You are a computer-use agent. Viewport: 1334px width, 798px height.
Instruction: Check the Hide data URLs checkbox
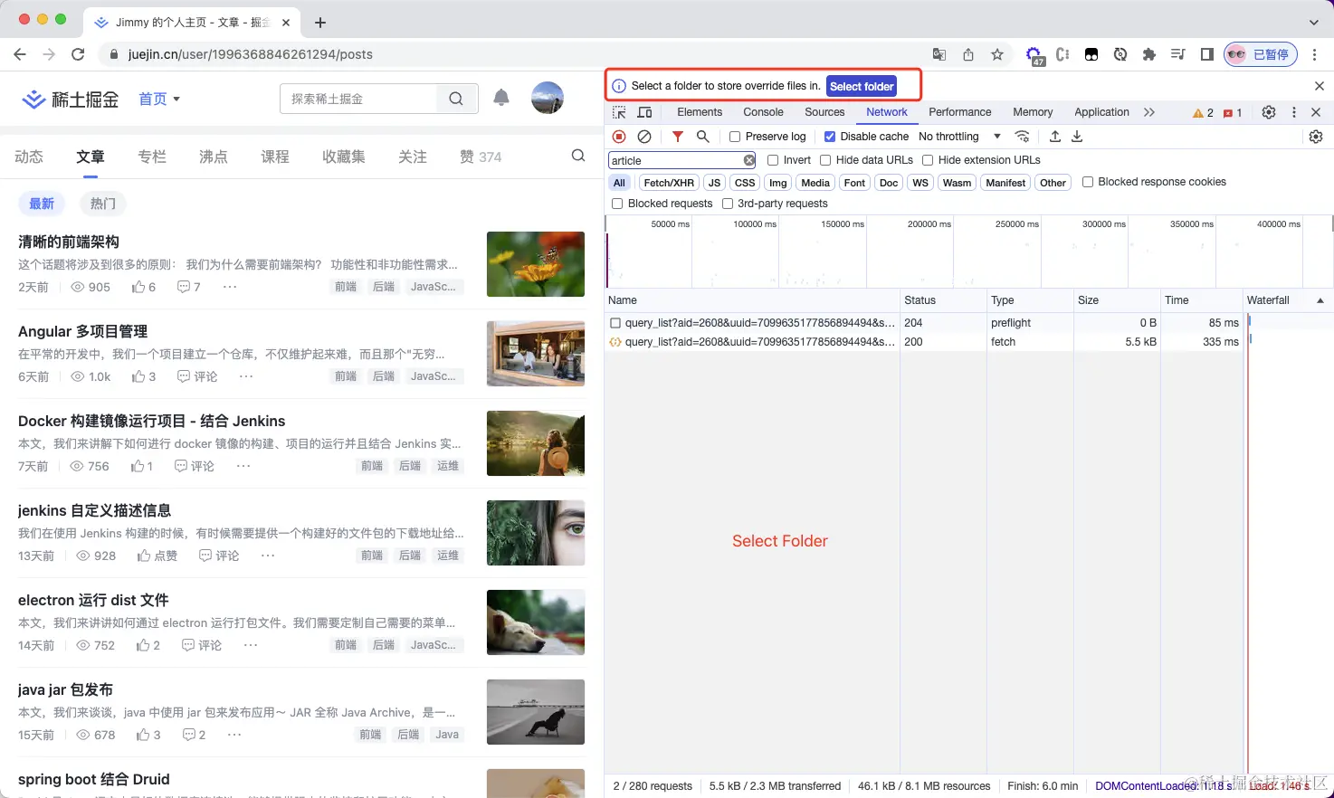pos(824,159)
